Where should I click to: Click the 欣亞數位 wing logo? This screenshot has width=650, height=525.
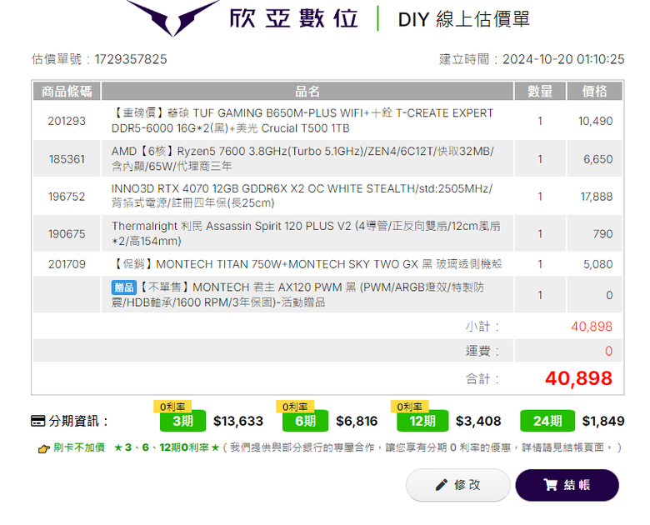(172, 17)
